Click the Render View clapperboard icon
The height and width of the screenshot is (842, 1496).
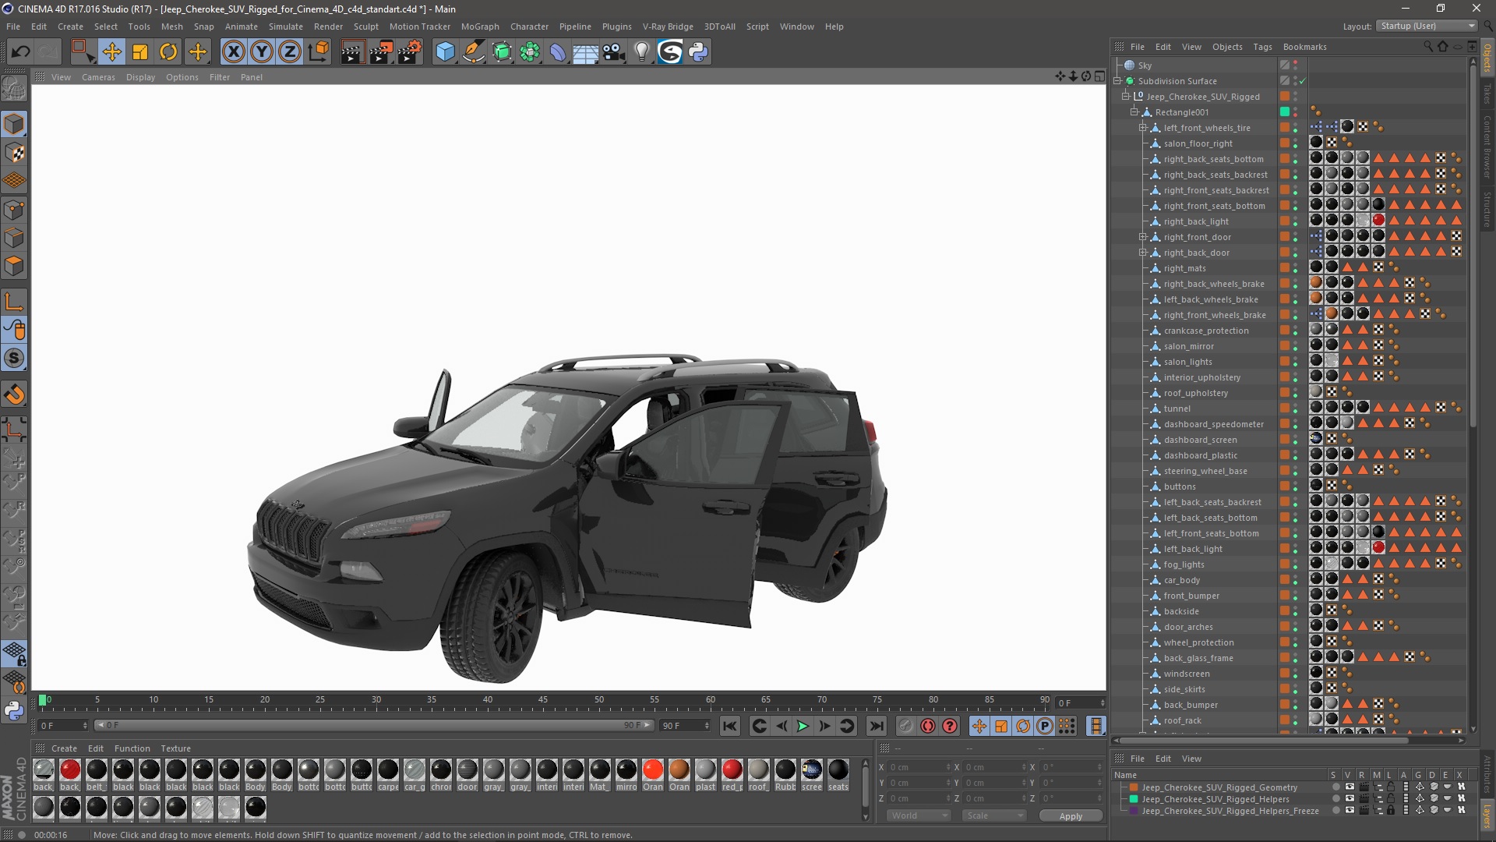click(x=352, y=52)
